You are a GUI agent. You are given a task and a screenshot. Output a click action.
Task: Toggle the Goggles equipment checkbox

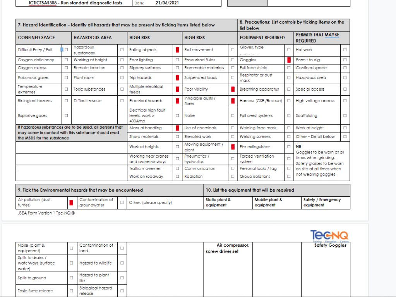point(289,60)
